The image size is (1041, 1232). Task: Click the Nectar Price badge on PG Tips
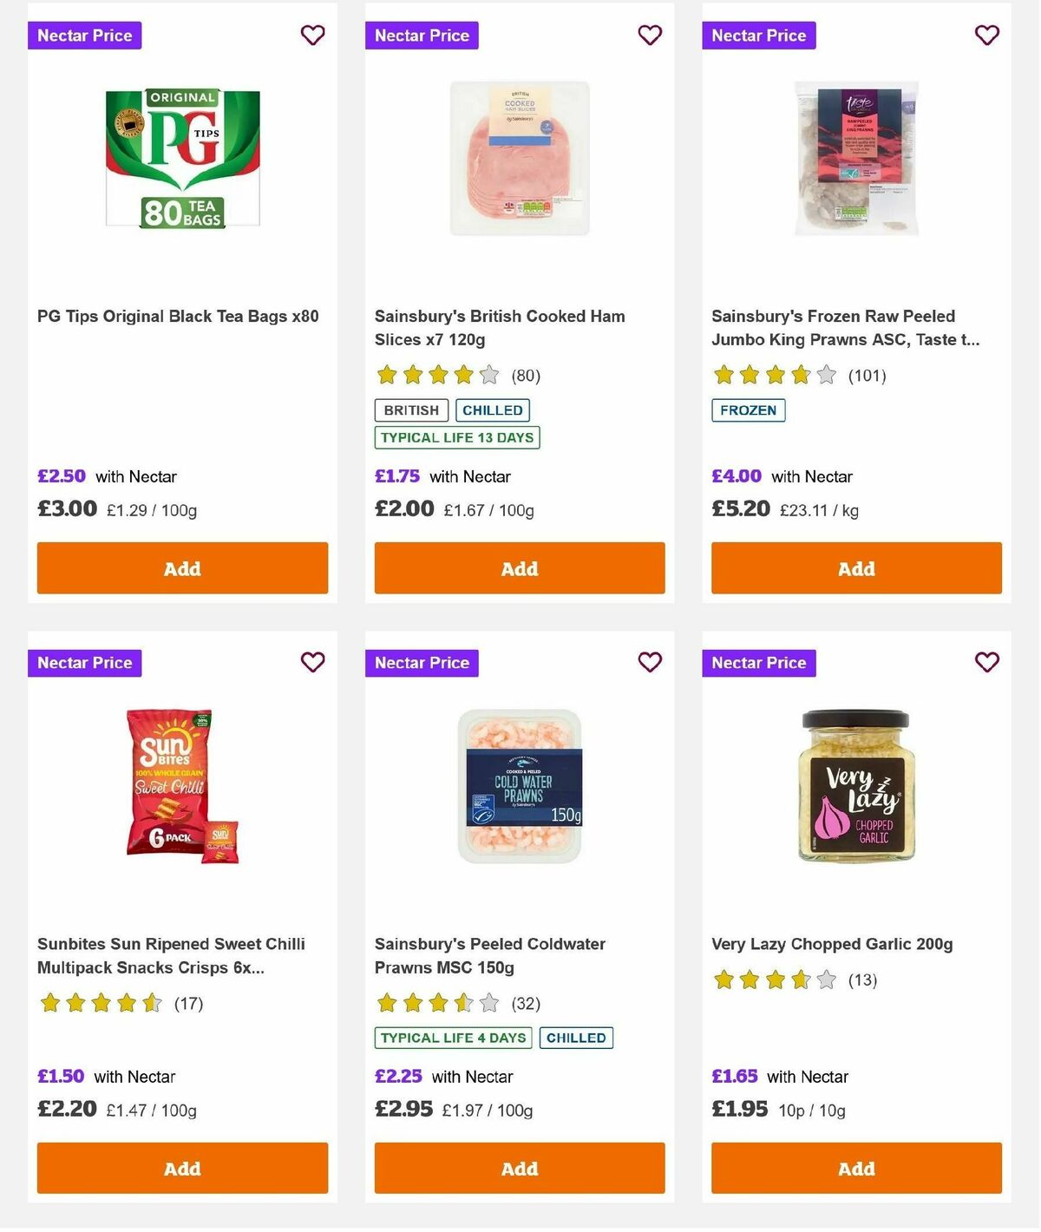coord(84,36)
